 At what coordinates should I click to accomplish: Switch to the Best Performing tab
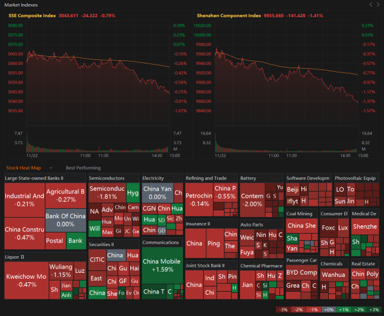(83, 168)
